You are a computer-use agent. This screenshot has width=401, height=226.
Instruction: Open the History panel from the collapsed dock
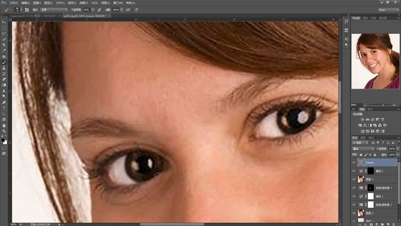pos(346,21)
